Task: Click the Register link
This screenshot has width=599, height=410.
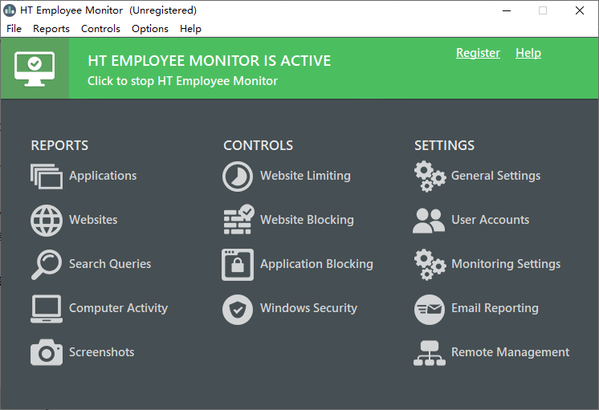Action: click(x=478, y=53)
